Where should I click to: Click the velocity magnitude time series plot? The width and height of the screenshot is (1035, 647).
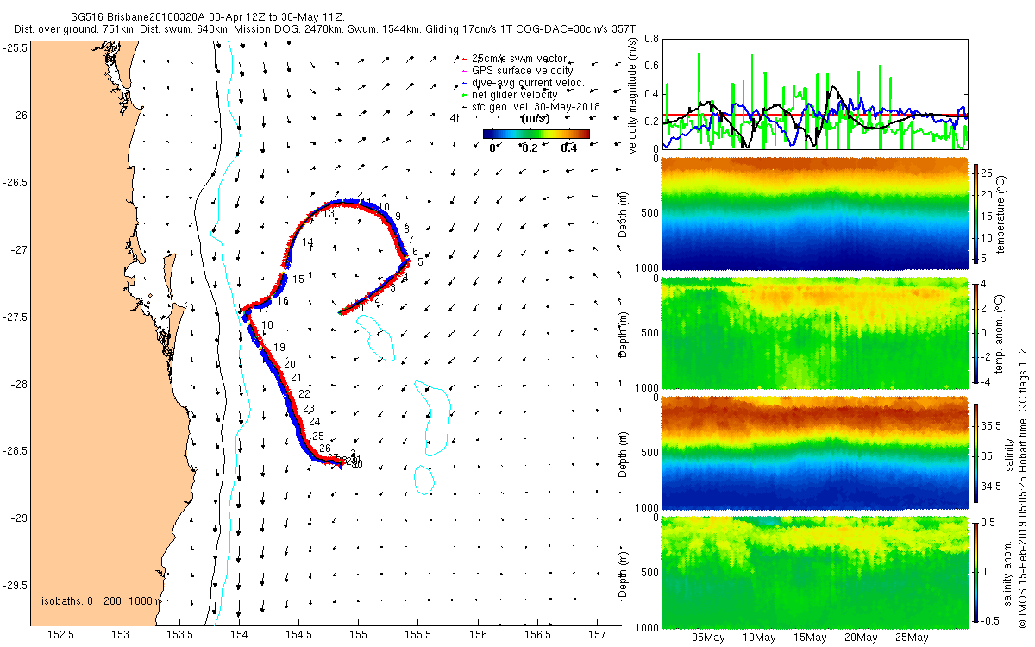pos(814,93)
